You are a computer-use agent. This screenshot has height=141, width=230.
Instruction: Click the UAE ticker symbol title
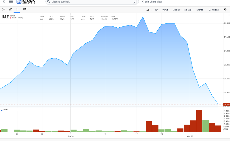point(5,17)
